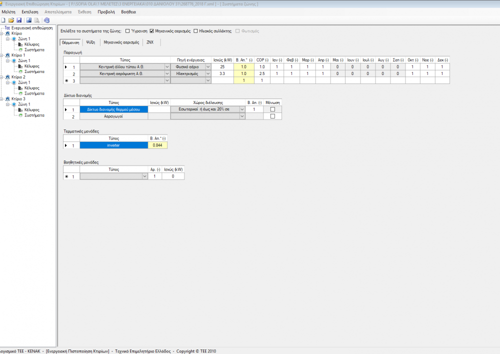
Task: Select the Κτίριο 2 building node
Action: (18, 77)
